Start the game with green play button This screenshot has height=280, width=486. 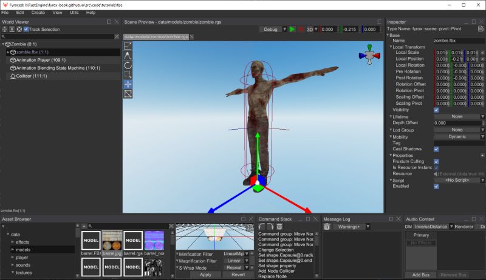click(x=292, y=29)
